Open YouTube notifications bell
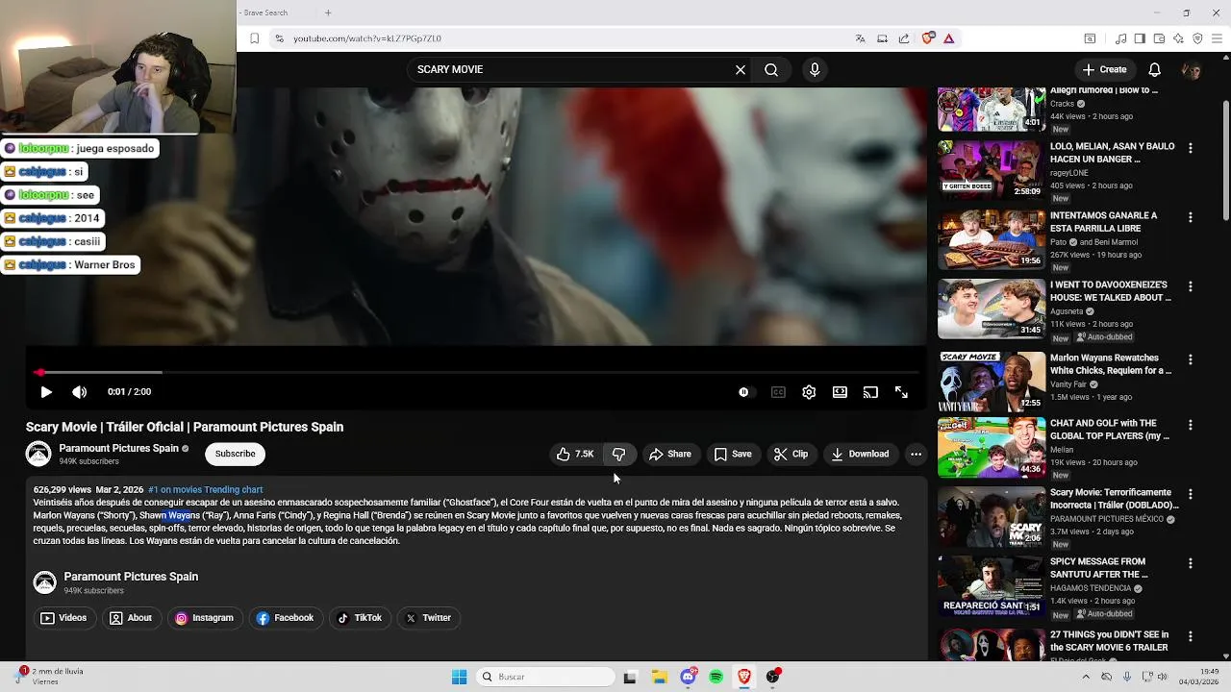This screenshot has width=1231, height=692. [x=1155, y=69]
